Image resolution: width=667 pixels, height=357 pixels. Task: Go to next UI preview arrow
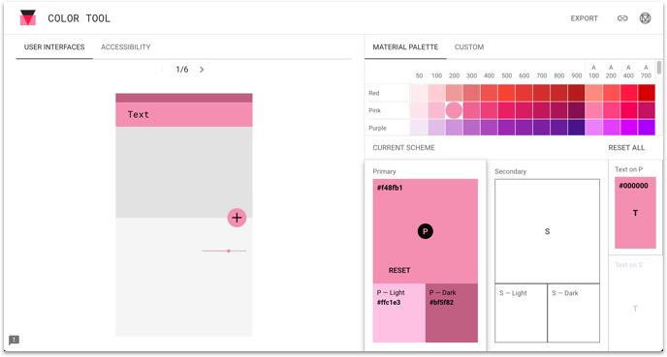tap(202, 70)
